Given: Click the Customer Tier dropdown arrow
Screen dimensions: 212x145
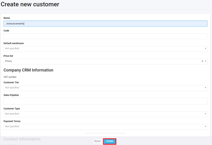Looking at the screenshot, I should coord(205,88).
